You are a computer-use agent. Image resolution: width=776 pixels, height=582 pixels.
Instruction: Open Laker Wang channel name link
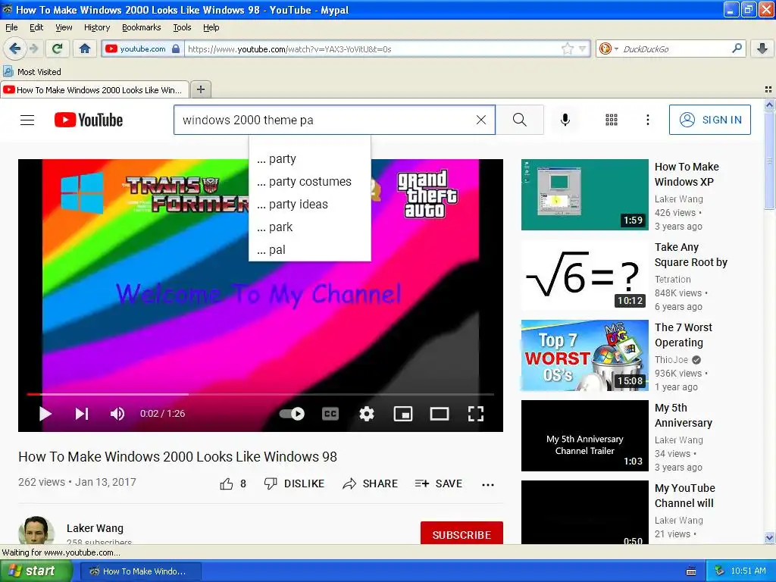pyautogui.click(x=95, y=528)
